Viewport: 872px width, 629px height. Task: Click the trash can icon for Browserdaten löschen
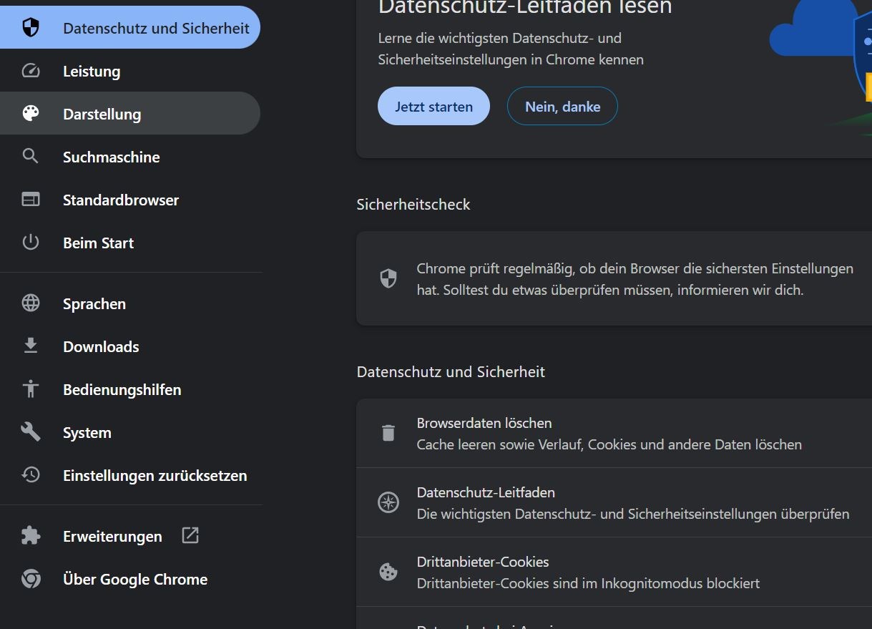388,433
